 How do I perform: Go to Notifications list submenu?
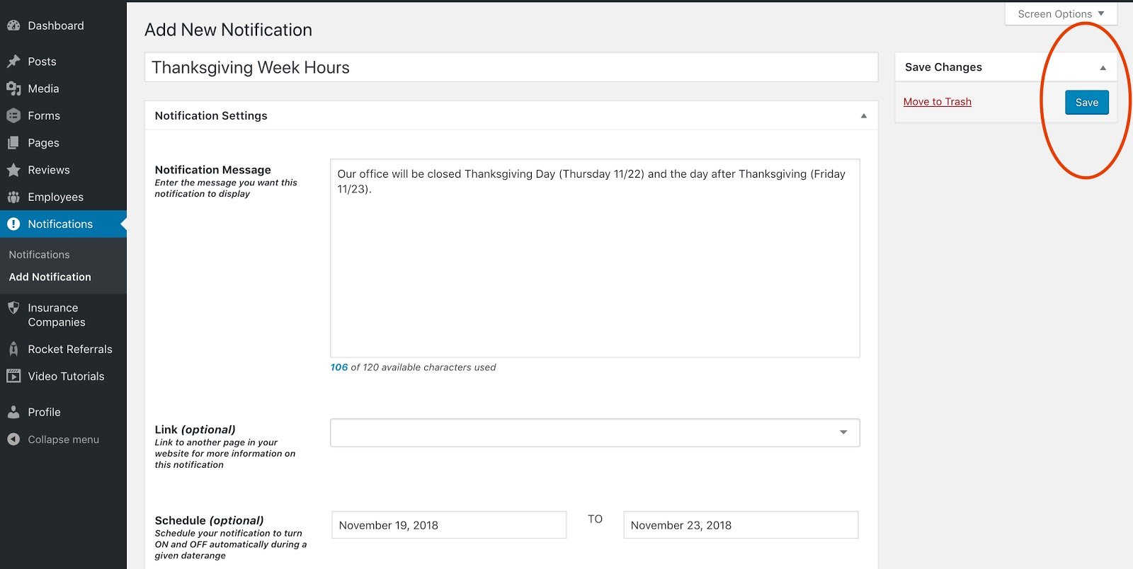click(39, 255)
